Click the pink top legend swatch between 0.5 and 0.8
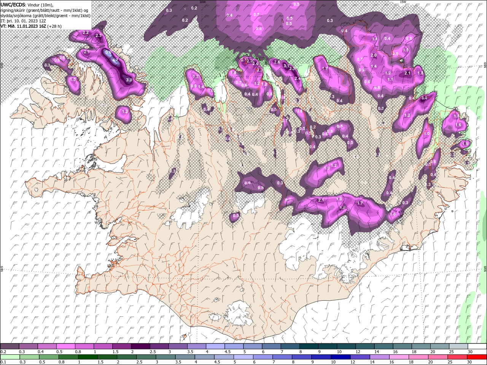The height and width of the screenshot is (365, 487). click(65, 346)
